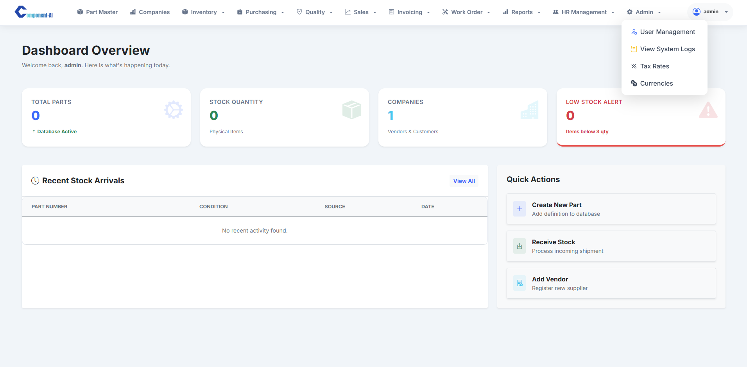
Task: Open the HR Management dropdown
Action: click(584, 12)
